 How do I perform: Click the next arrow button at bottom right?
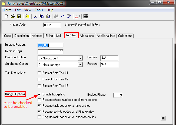[x=163, y=118]
